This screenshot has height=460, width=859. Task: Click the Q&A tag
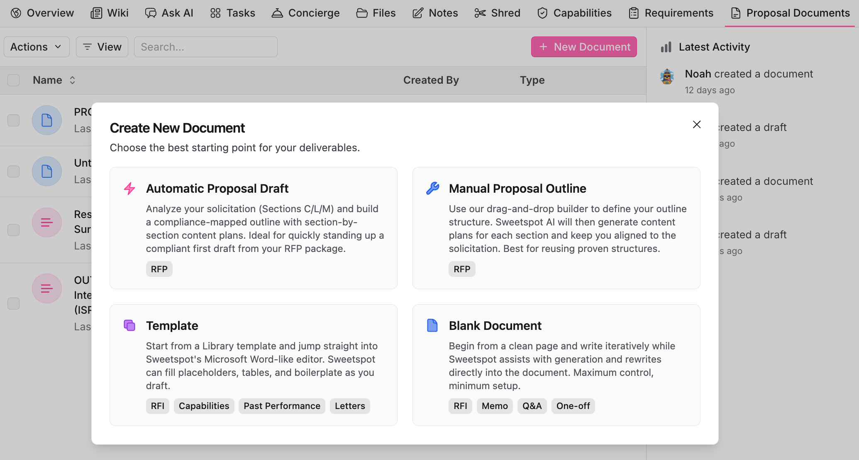(532, 406)
